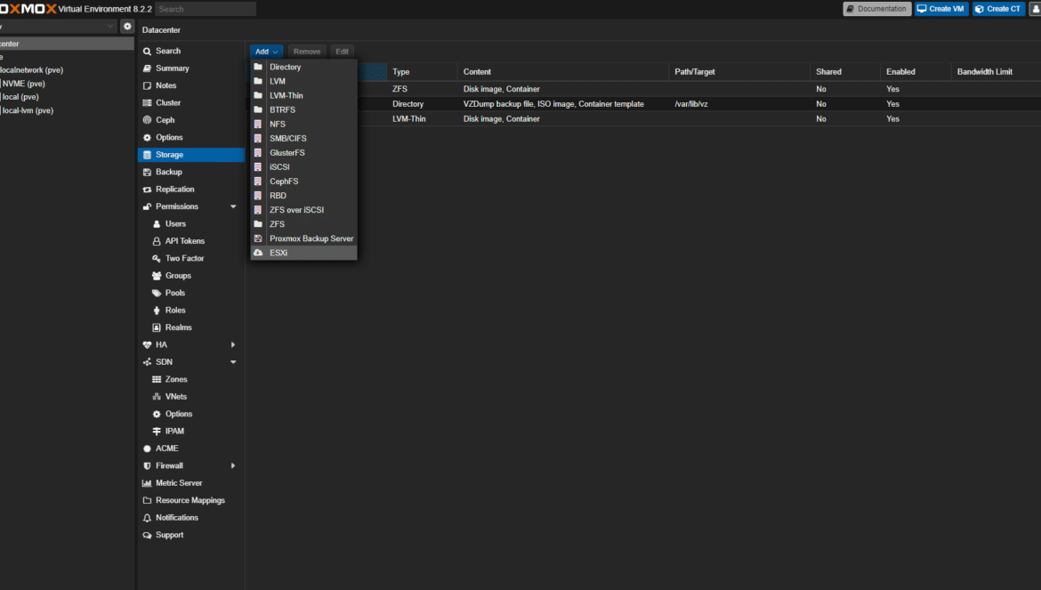The height and width of the screenshot is (590, 1041).
Task: Choose LVM from the Add menu
Action: (x=303, y=81)
